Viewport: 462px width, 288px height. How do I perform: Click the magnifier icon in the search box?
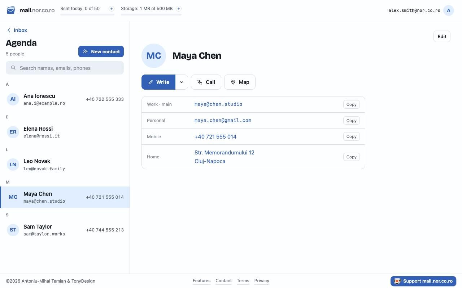13,68
